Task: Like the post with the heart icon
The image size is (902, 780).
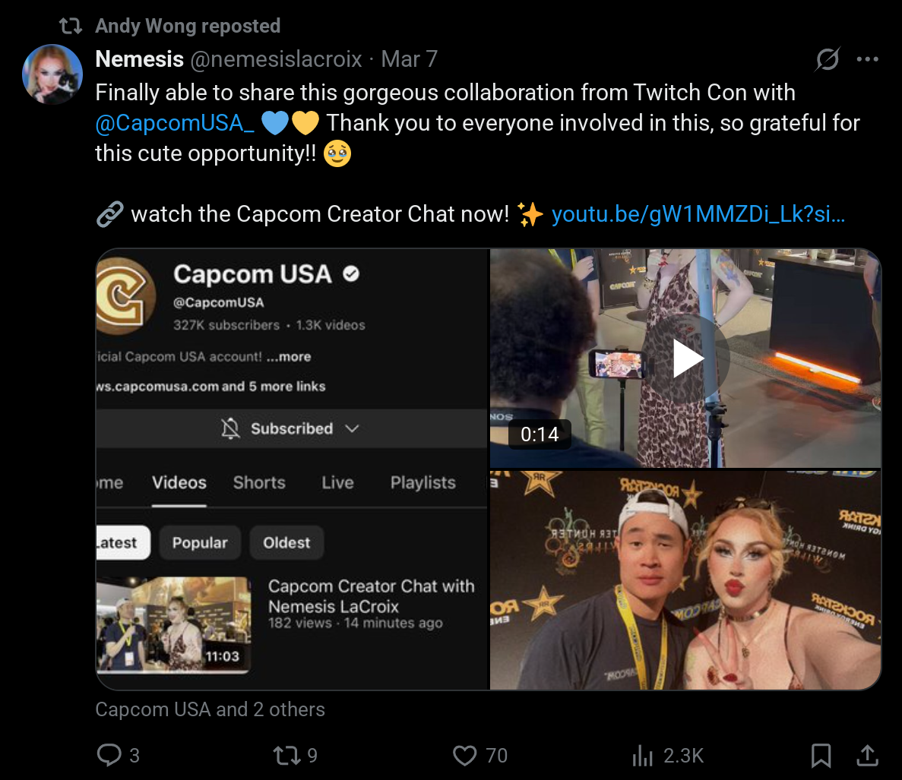Action: tap(464, 755)
